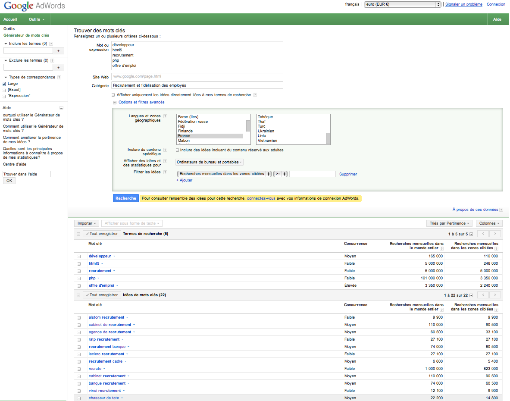Click the OK button under help search
The image size is (510, 401).
pos(9,181)
